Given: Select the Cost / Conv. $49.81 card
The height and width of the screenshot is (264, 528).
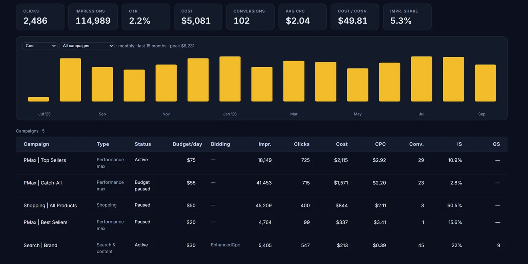Looking at the screenshot, I should click(x=355, y=17).
